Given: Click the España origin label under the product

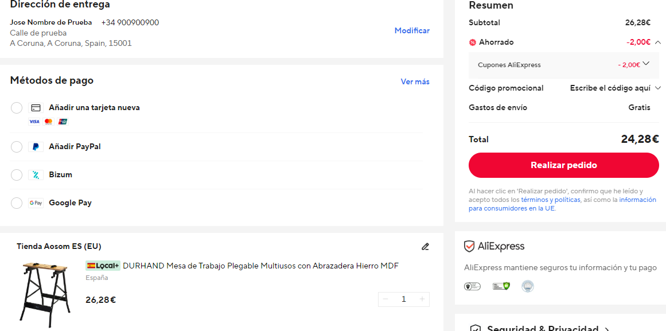Looking at the screenshot, I should point(97,278).
